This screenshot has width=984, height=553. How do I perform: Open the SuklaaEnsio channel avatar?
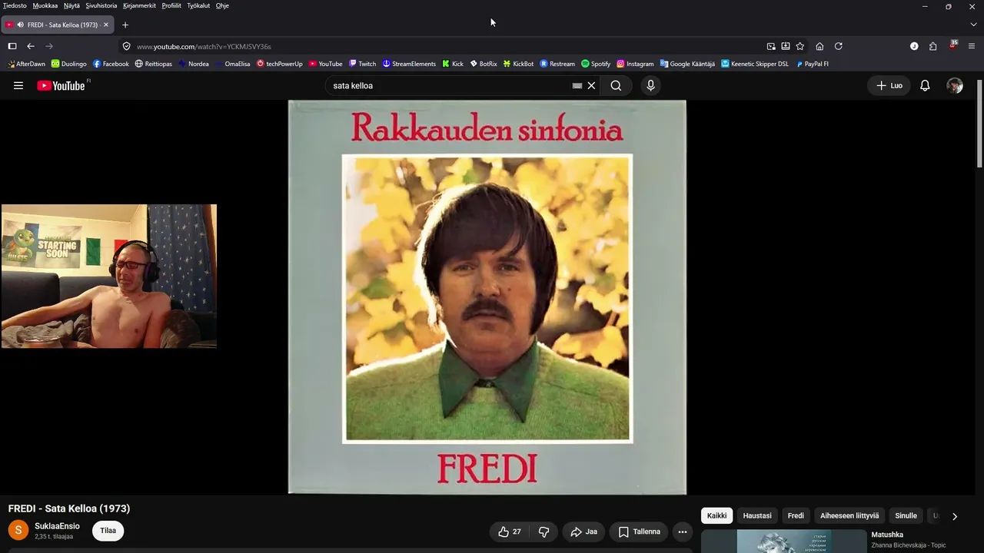(18, 531)
